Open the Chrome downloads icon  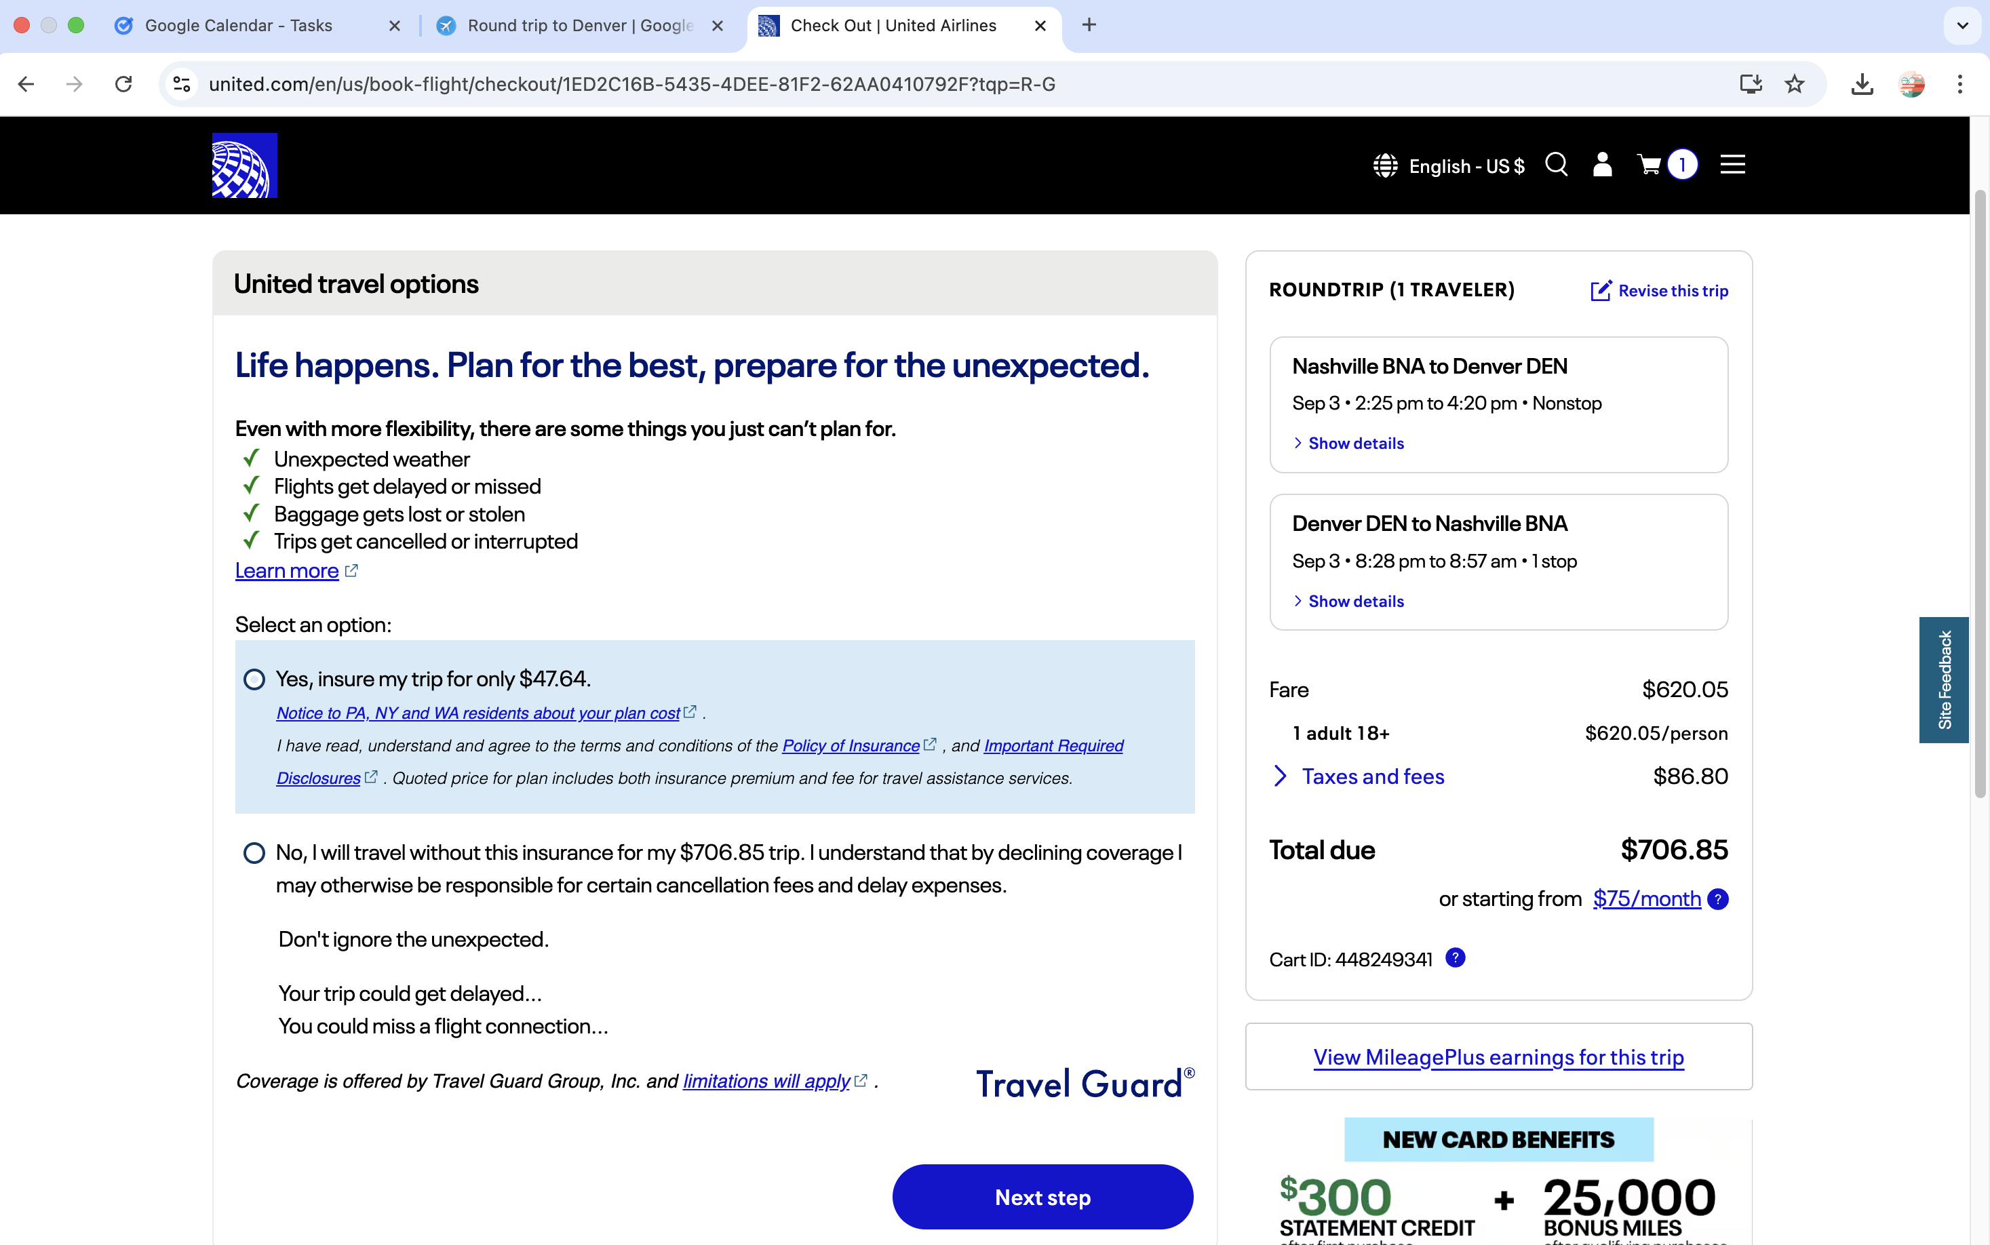click(x=1862, y=84)
